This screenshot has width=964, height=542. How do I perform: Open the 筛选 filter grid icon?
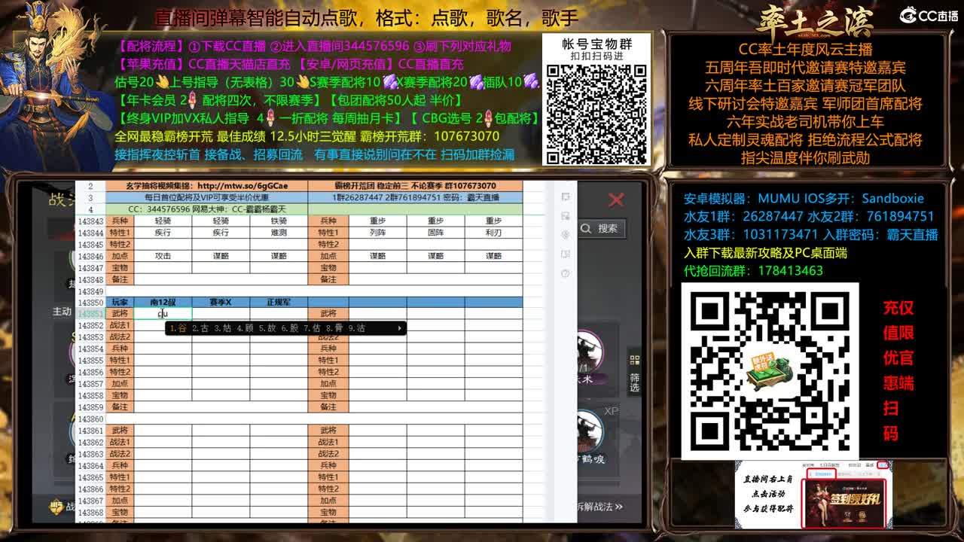click(634, 361)
